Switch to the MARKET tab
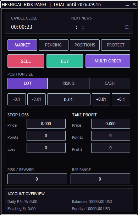The width and height of the screenshot is (138, 215). 22,45
